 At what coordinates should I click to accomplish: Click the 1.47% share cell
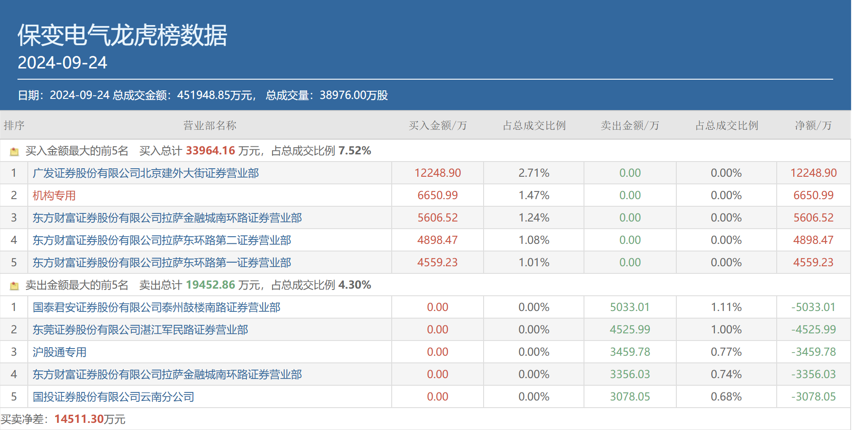[534, 196]
